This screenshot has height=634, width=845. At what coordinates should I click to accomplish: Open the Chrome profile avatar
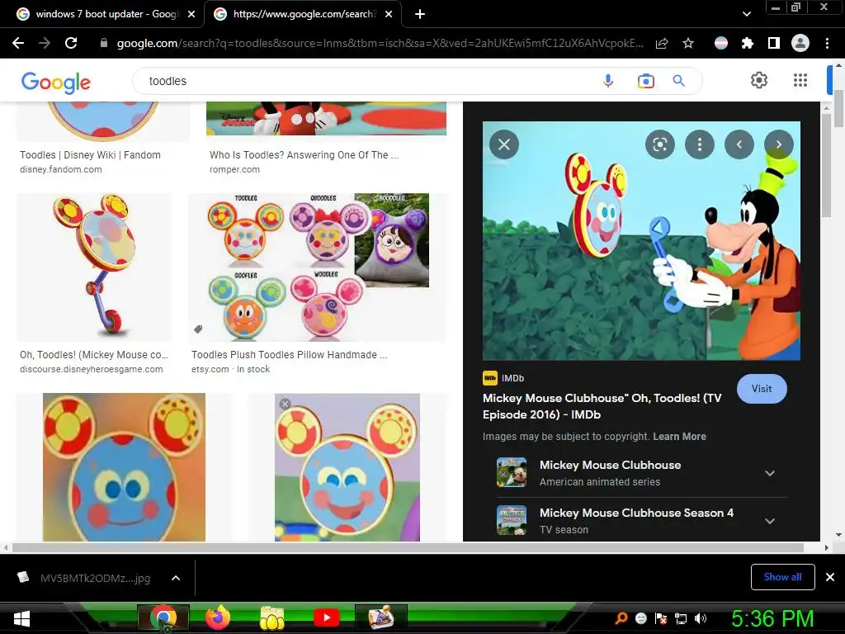[x=800, y=43]
